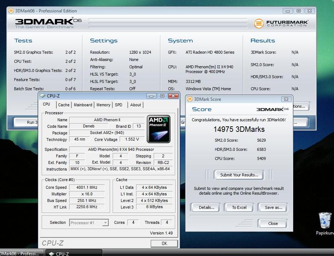Click the SM2.0 Score value 5629
This screenshot has height=256, width=334.
tap(261, 140)
